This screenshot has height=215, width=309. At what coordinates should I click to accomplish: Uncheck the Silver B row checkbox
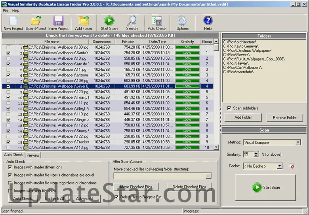click(x=8, y=86)
